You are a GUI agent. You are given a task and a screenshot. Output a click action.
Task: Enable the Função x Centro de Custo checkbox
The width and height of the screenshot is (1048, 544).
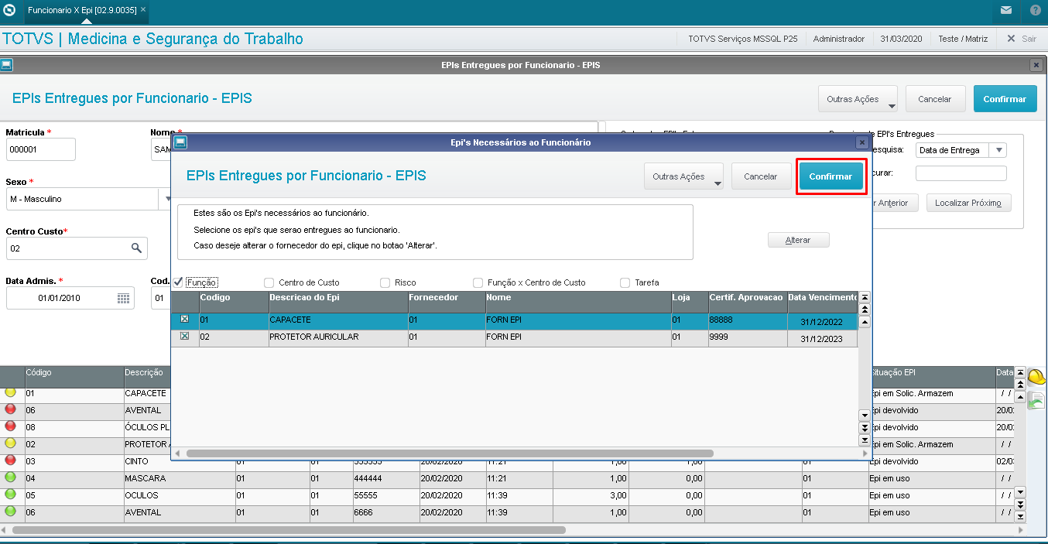478,282
